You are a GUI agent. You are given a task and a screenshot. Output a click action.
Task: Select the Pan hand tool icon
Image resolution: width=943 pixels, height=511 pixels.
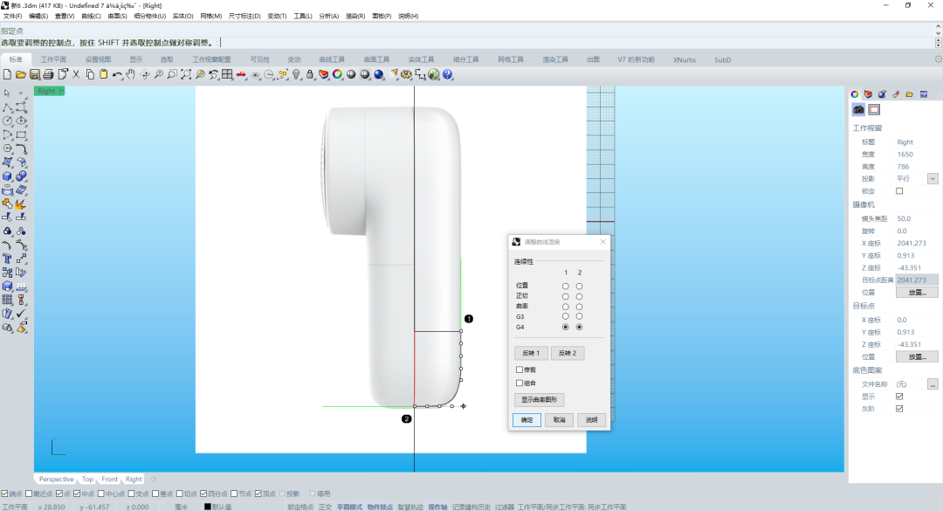tap(131, 74)
